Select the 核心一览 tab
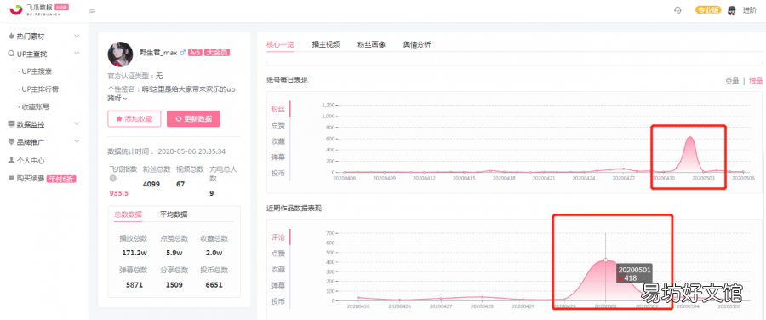766x320 pixels. (x=280, y=44)
